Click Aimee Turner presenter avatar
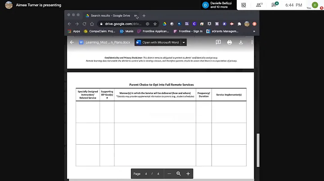Image resolution: width=324 pixels, height=181 pixels. coord(9,5)
